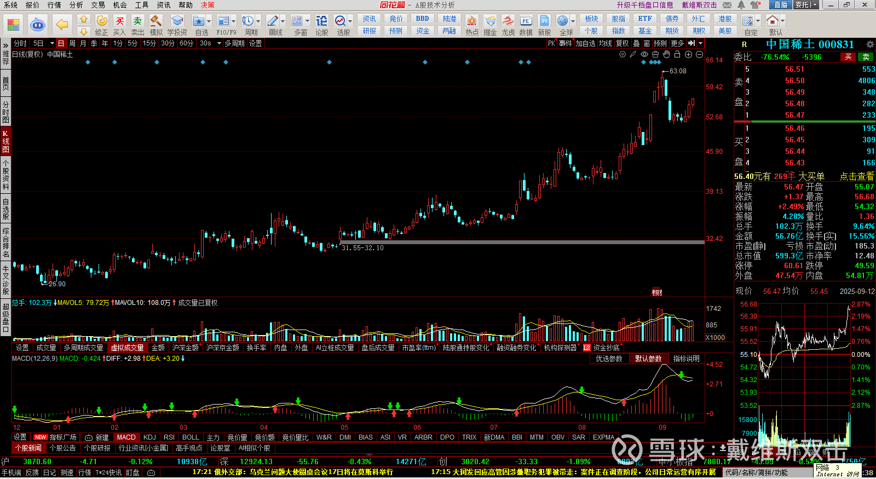The height and width of the screenshot is (479, 876).
Task: Expand the 5日 period dropdown arrow
Action: (x=52, y=43)
